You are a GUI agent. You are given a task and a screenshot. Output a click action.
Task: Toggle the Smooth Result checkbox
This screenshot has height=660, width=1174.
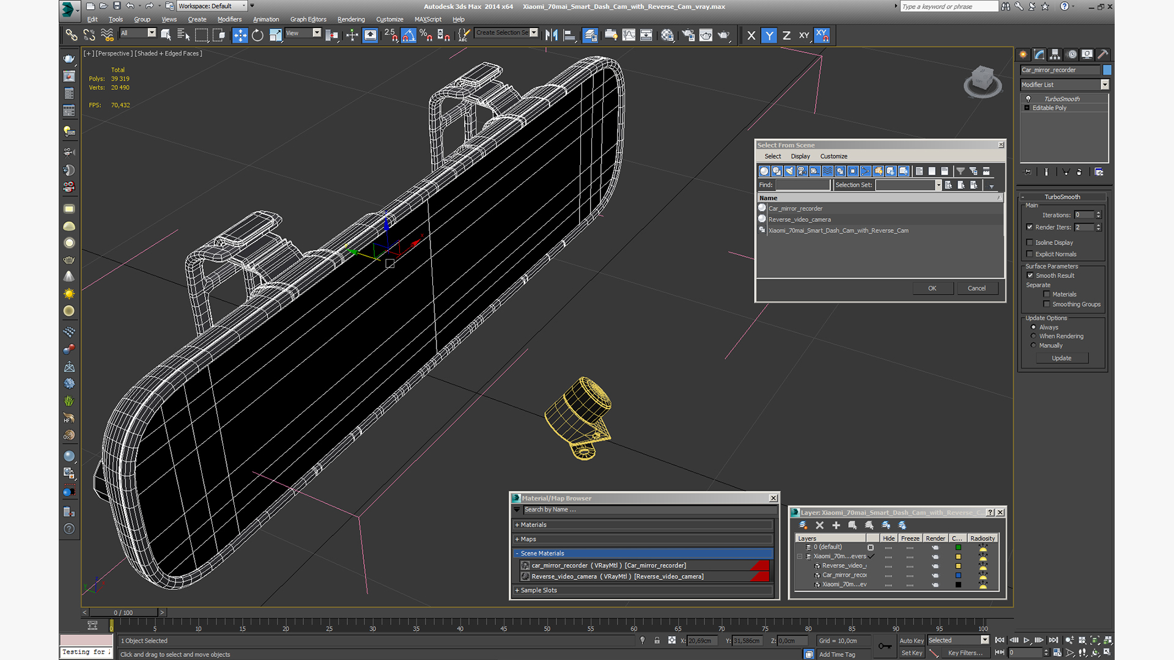[x=1030, y=276]
